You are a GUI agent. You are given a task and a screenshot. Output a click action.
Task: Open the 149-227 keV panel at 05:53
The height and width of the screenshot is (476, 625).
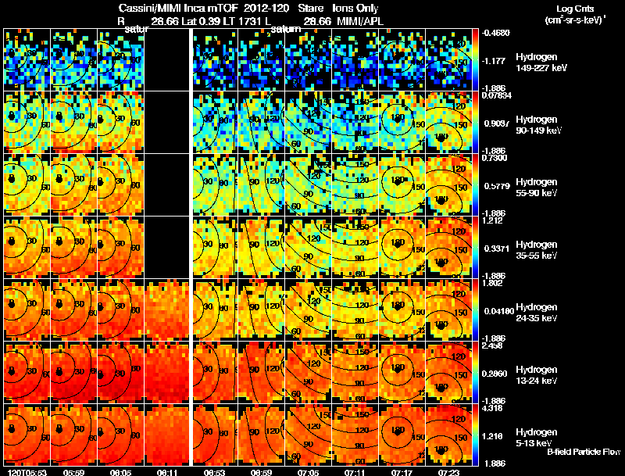point(27,60)
